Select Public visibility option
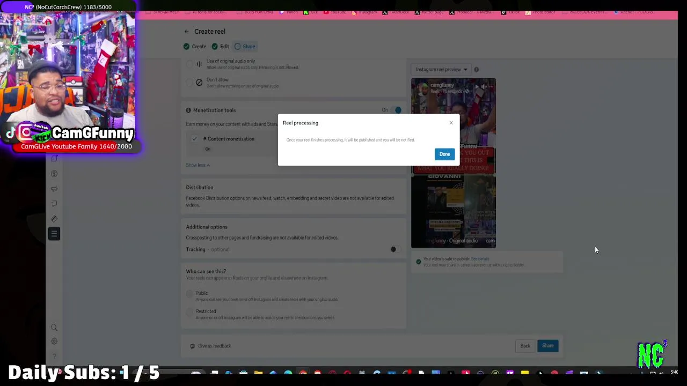This screenshot has height=386, width=687. tap(189, 293)
